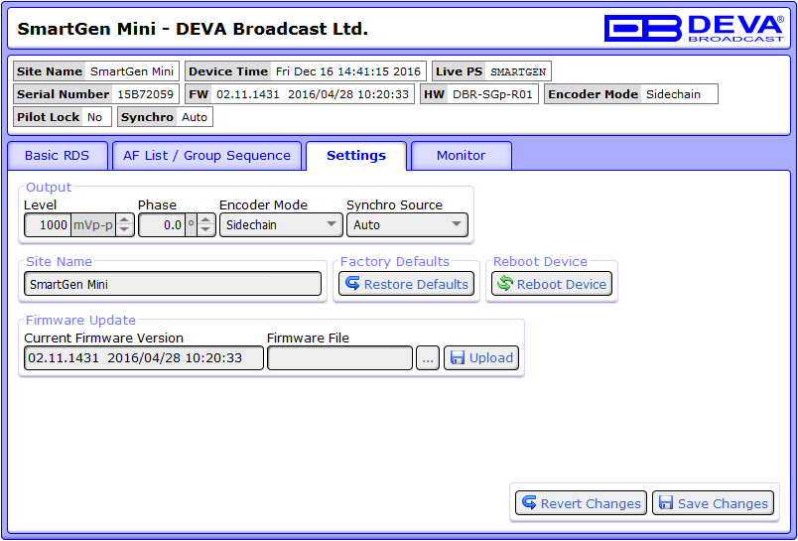Go to the Monitor tab
Screen dimensions: 798x541
(x=462, y=156)
